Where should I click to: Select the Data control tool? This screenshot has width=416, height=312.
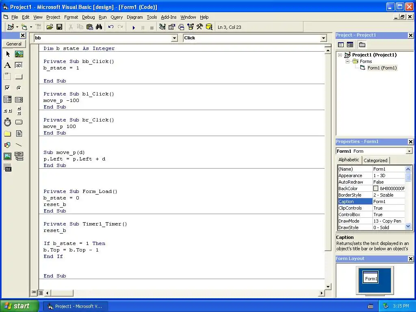point(19,156)
